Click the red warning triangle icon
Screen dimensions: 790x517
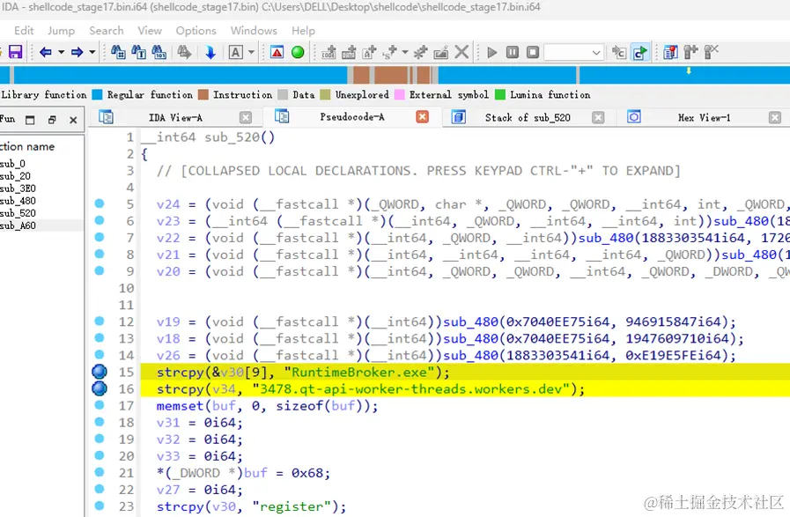[x=277, y=52]
